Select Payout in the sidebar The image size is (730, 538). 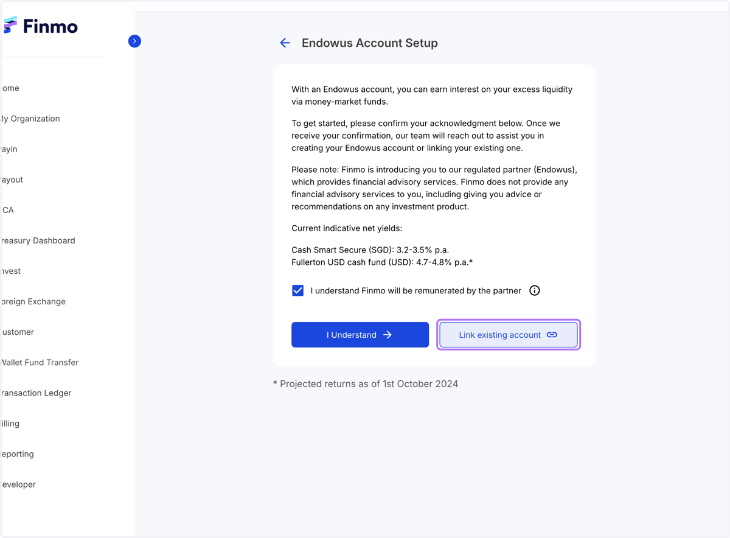12,180
